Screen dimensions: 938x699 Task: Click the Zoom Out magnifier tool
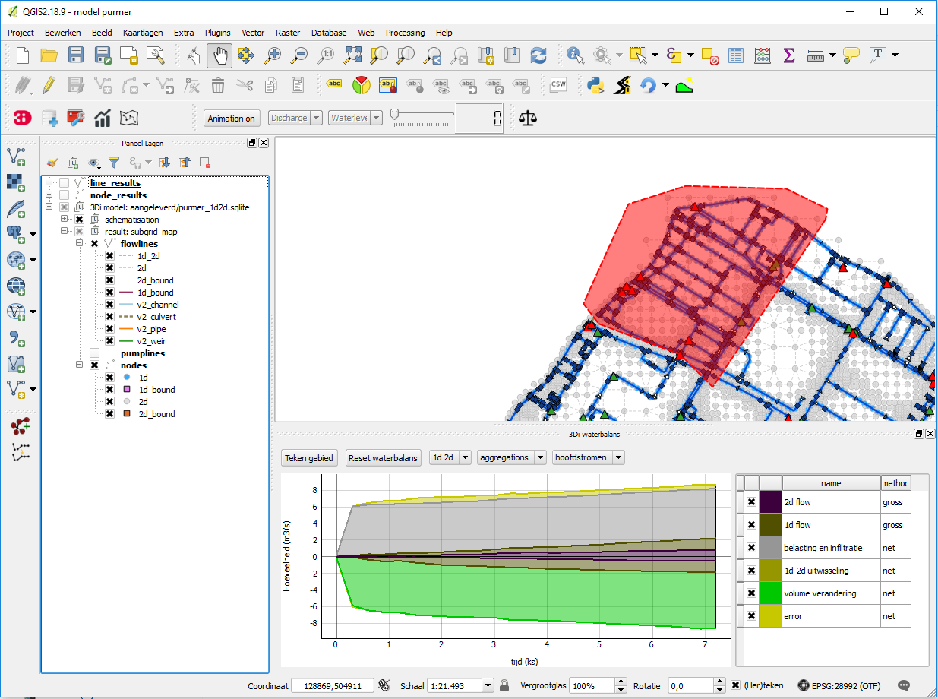click(x=299, y=55)
